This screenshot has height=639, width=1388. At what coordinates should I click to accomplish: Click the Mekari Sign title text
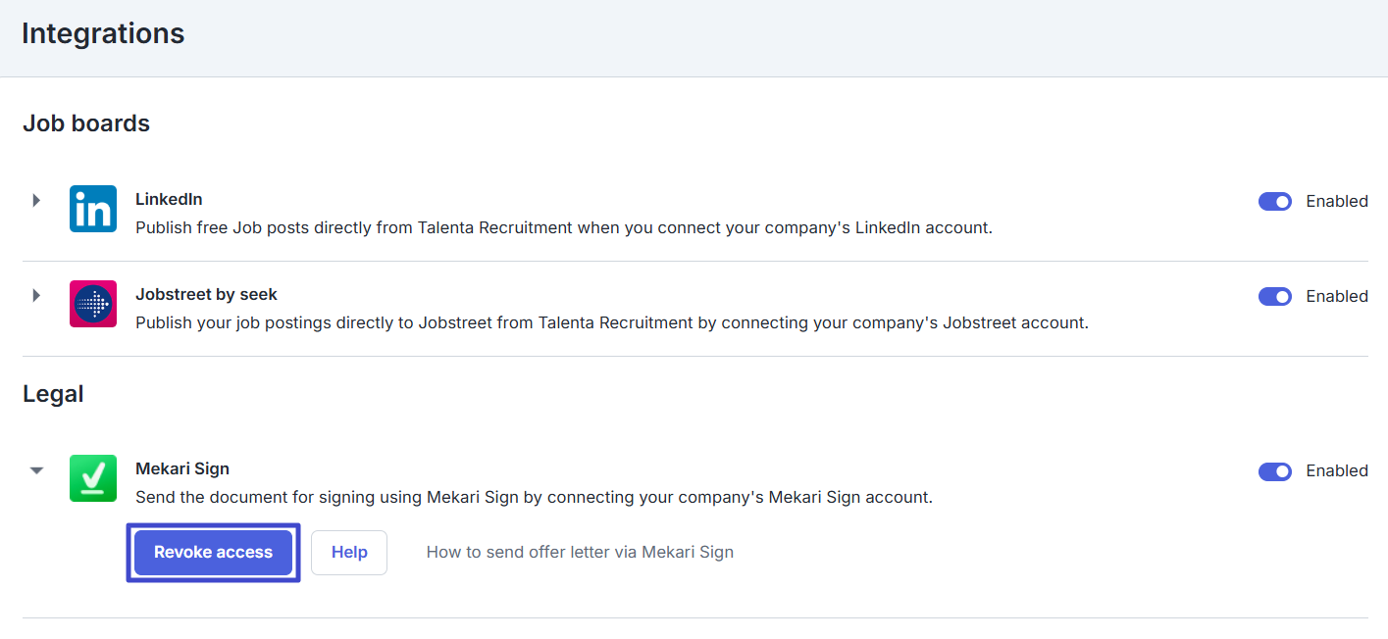[x=182, y=468]
